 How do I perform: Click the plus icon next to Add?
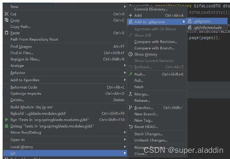click(x=130, y=15)
